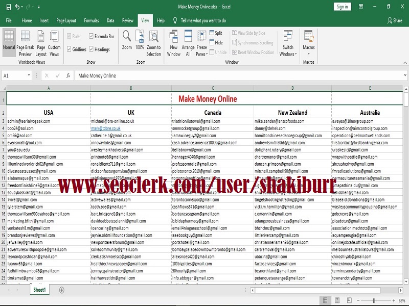Click the Save icon in title bar
The width and height of the screenshot is (409, 306).
9,7
